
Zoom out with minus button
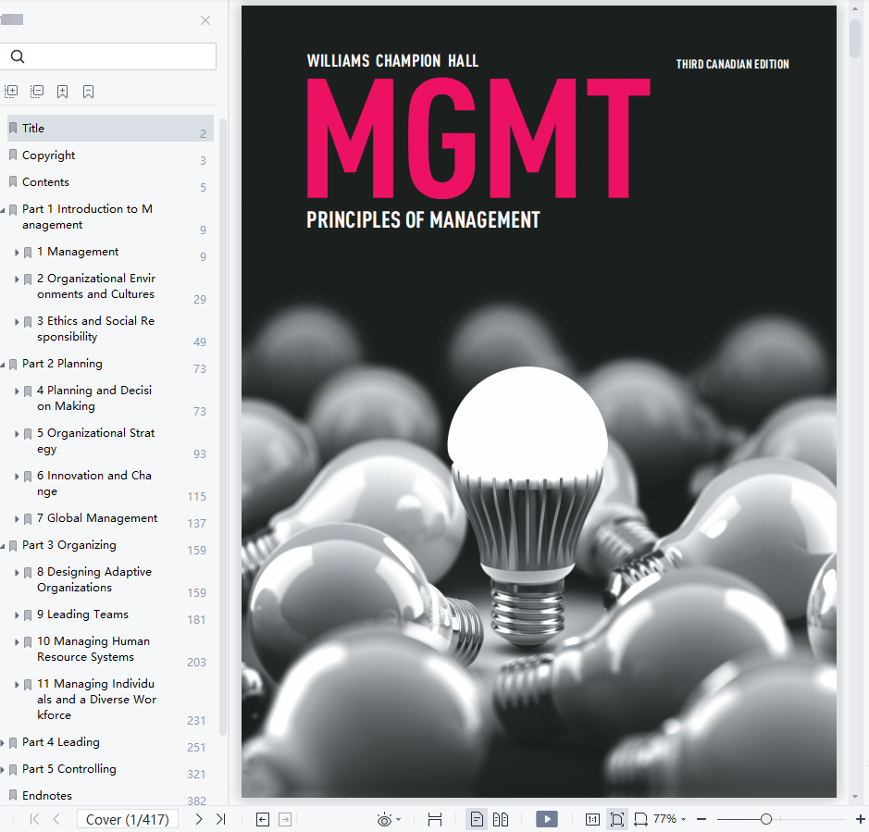coord(701,819)
